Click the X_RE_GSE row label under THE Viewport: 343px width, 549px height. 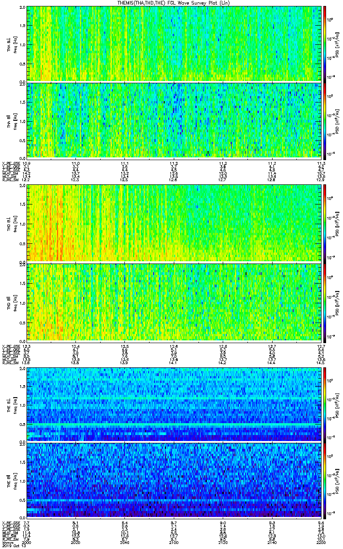[11, 523]
